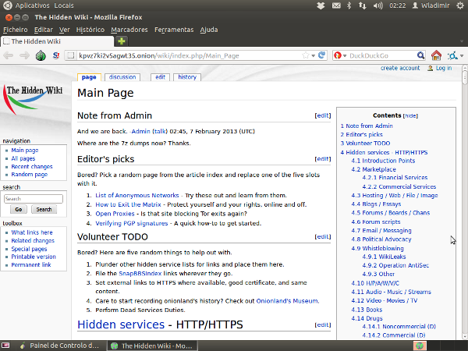
Task: Open How to Exit the Matrix link
Action: click(128, 204)
